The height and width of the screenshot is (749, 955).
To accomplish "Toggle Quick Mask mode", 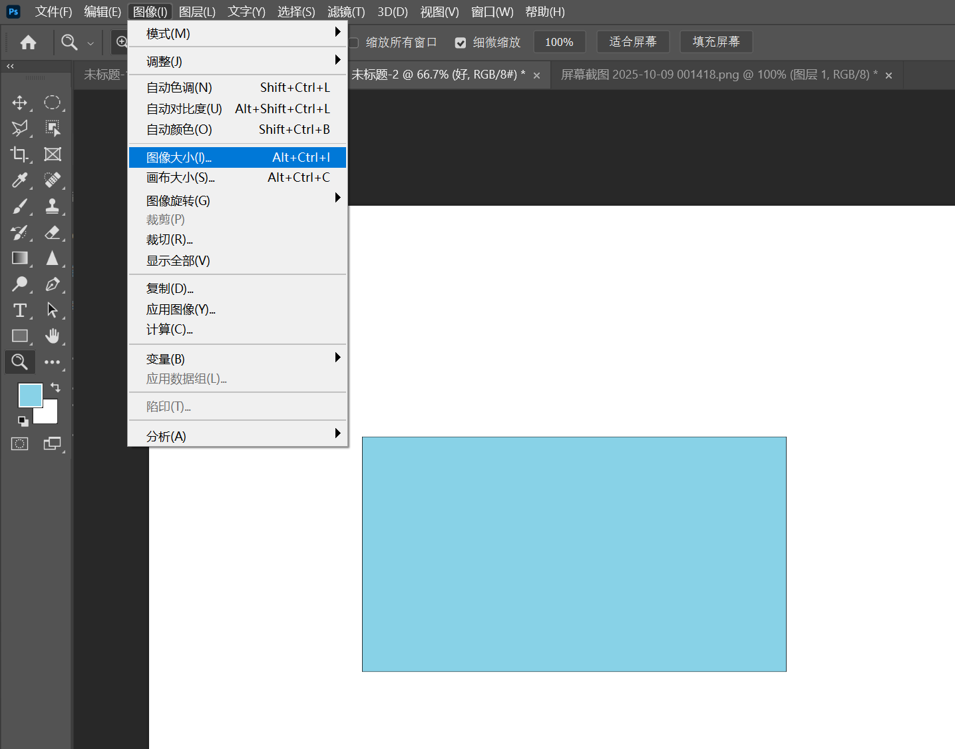I will tap(19, 443).
